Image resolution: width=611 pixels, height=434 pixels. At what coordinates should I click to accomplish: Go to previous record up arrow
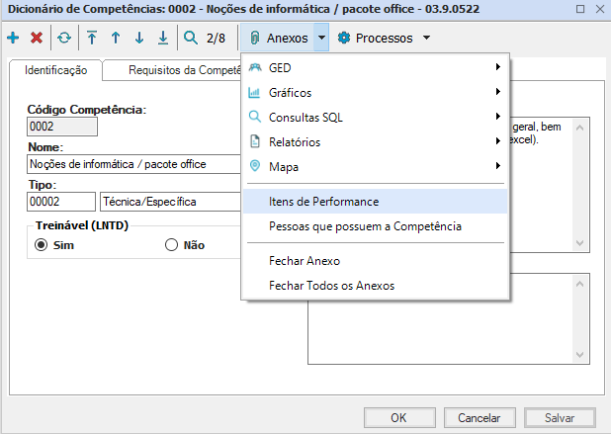pyautogui.click(x=116, y=39)
